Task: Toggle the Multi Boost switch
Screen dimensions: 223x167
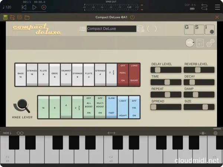Action: (x=100, y=107)
